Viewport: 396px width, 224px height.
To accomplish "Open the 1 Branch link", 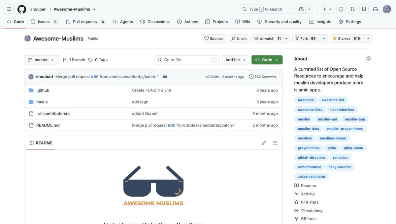I will pyautogui.click(x=74, y=60).
